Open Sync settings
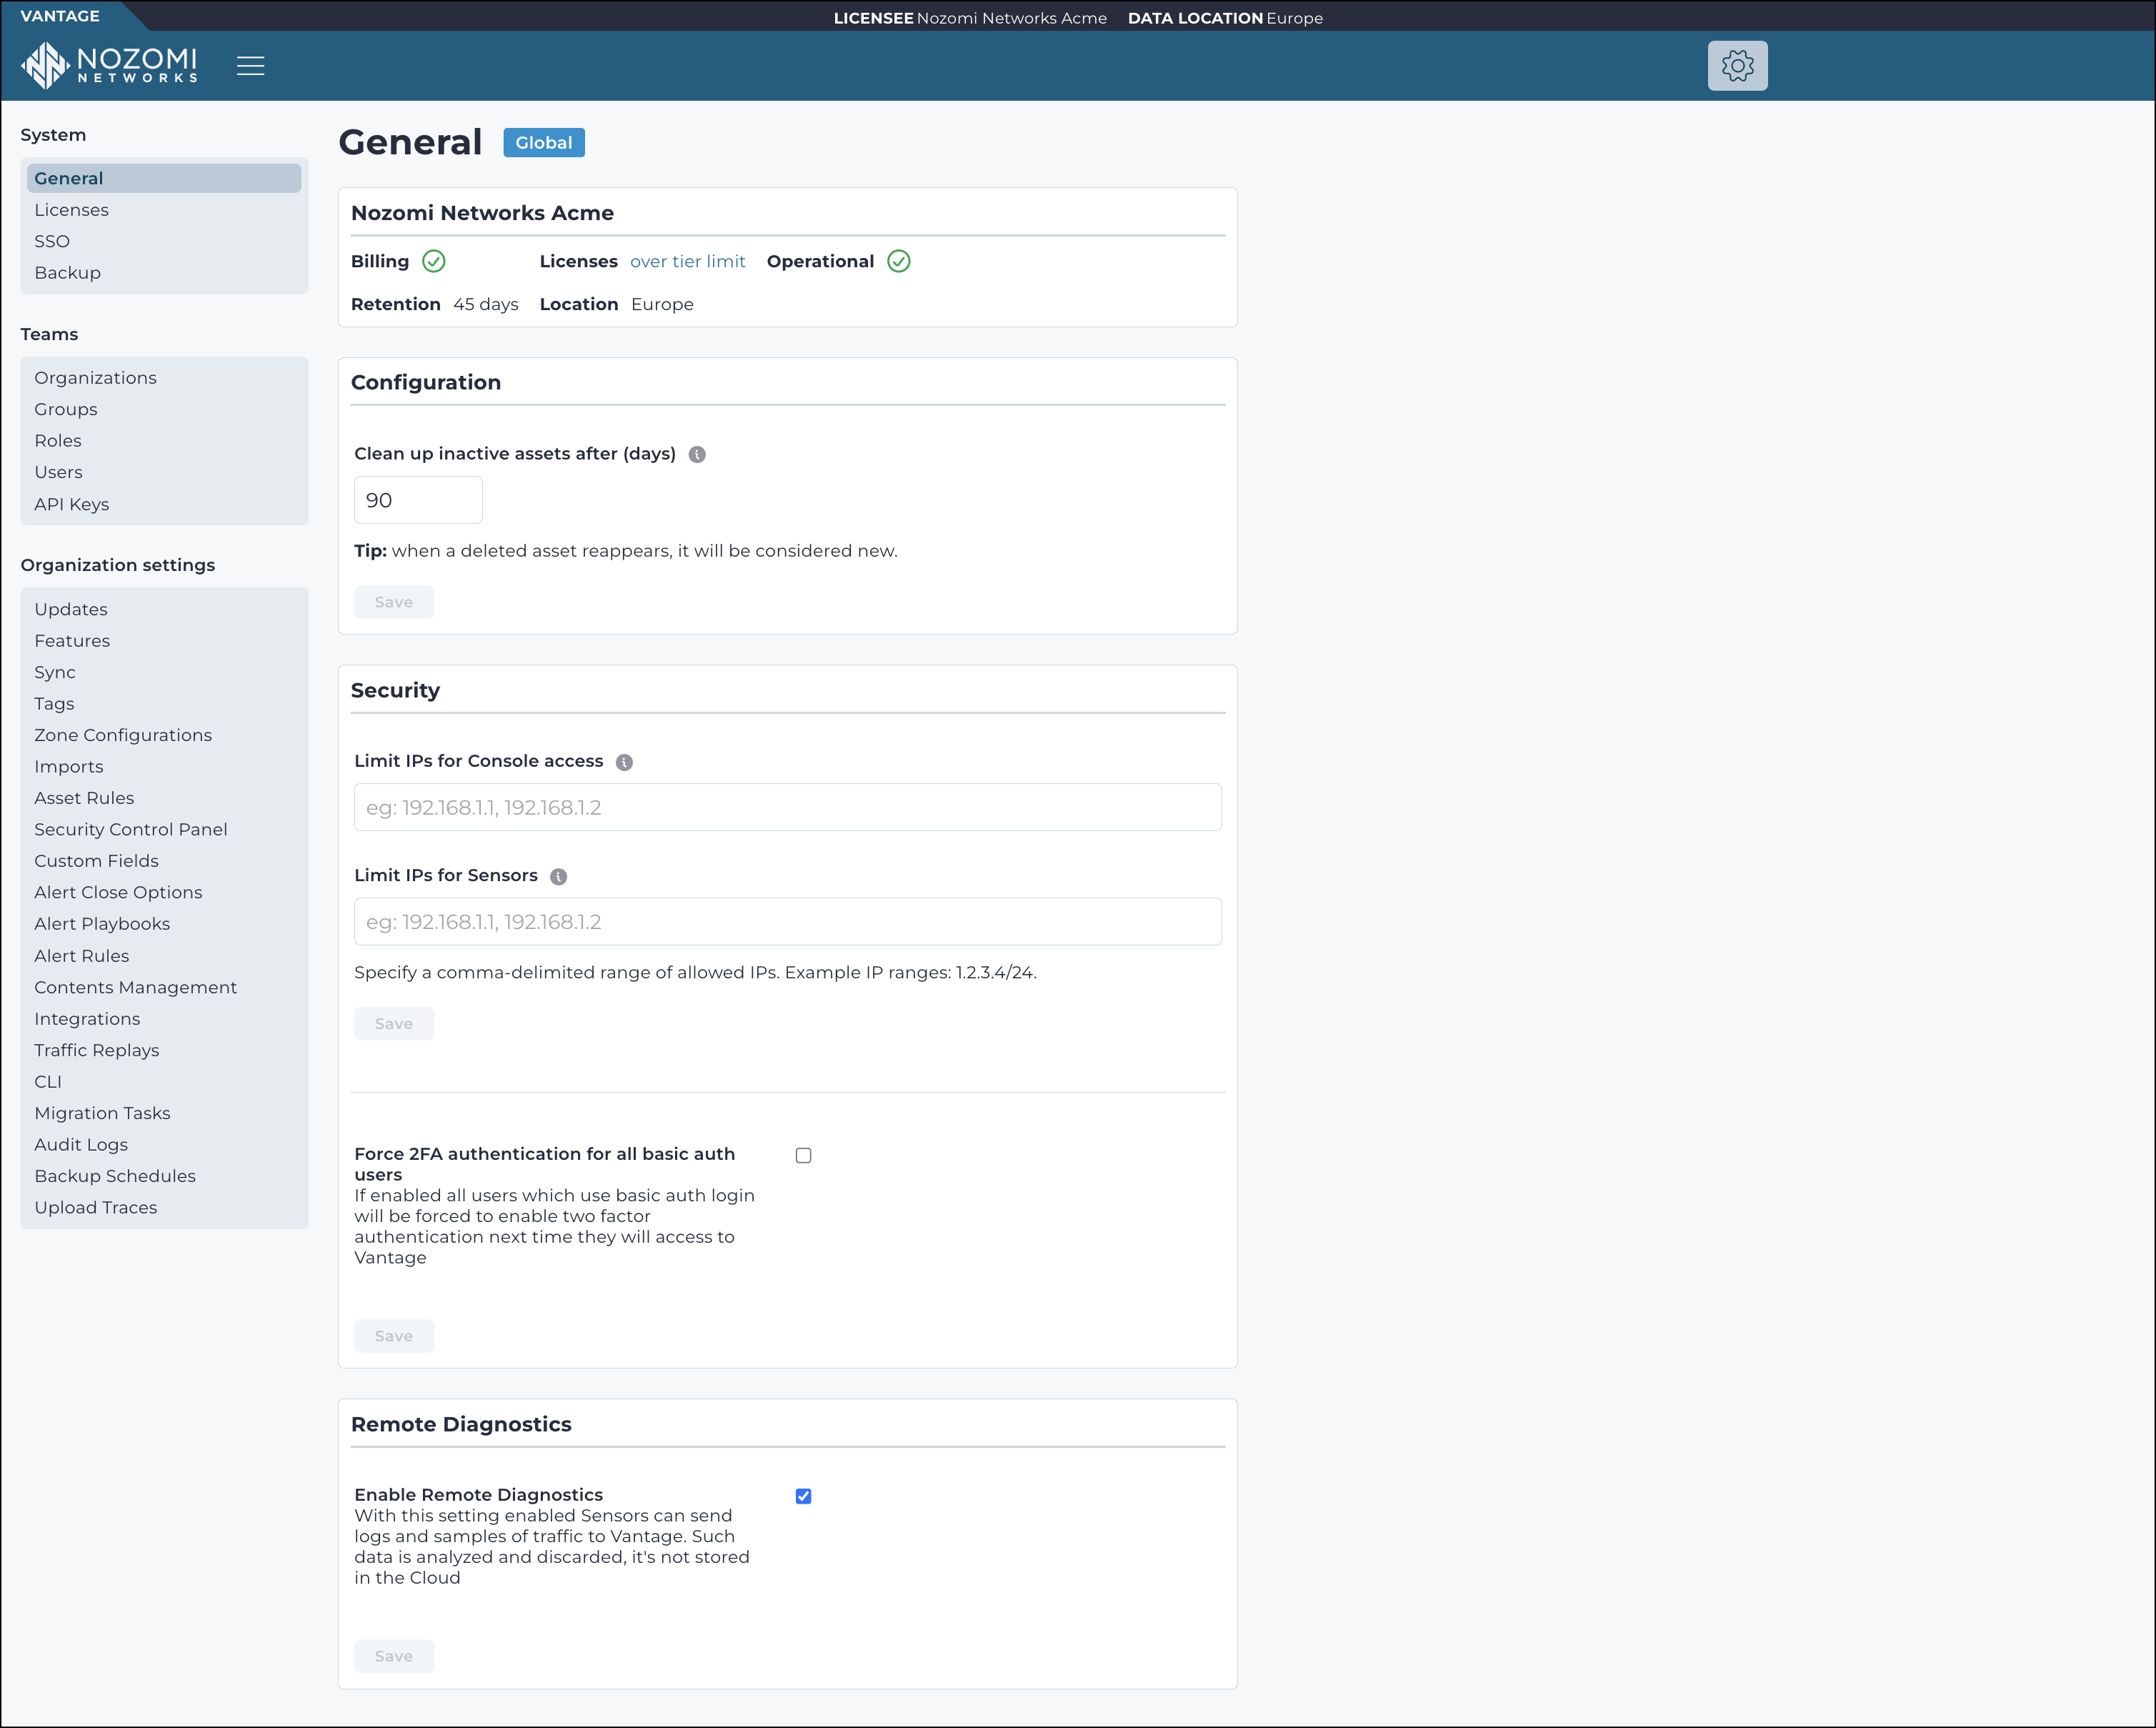This screenshot has height=1728, width=2156. pyautogui.click(x=55, y=672)
